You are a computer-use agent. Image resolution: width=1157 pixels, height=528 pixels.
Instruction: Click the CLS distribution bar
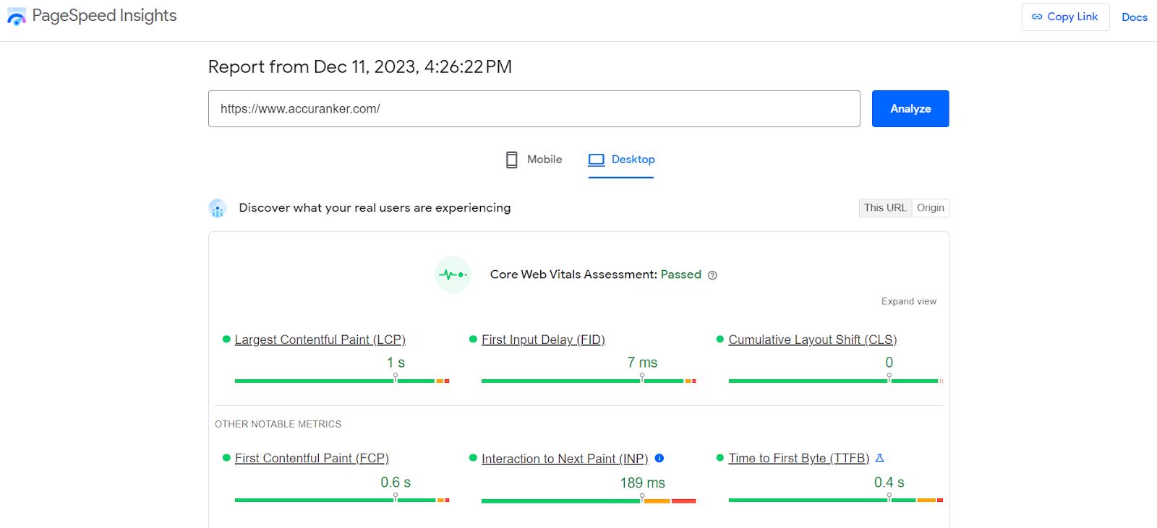(836, 381)
